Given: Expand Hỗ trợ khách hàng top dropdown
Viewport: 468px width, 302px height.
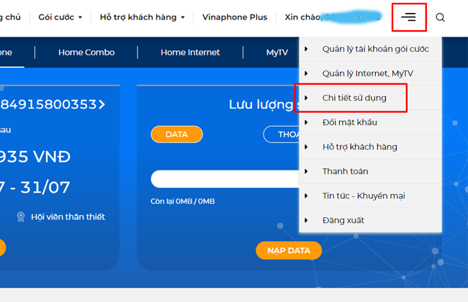Looking at the screenshot, I should pos(142,17).
